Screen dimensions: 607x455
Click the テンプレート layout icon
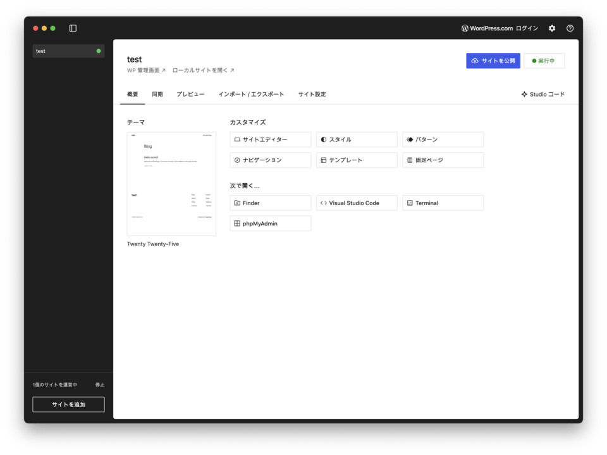(x=323, y=160)
